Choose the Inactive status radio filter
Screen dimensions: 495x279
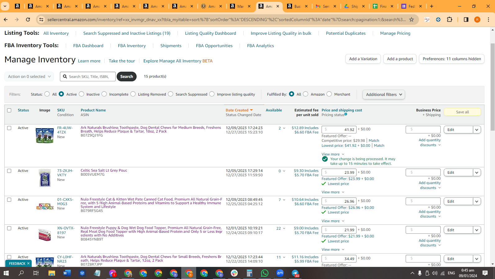pyautogui.click(x=82, y=94)
